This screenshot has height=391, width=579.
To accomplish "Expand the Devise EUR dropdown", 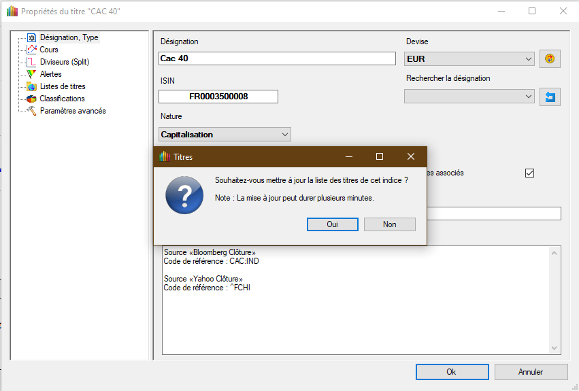I will [469, 58].
